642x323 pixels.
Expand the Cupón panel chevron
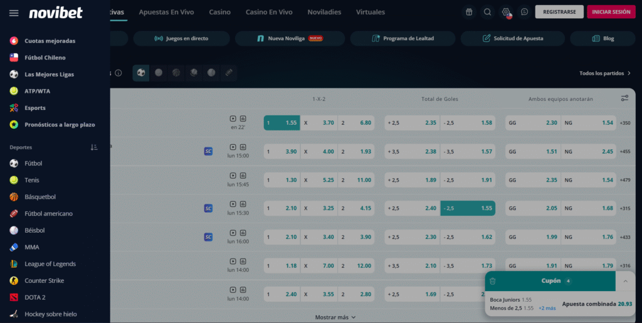point(626,281)
